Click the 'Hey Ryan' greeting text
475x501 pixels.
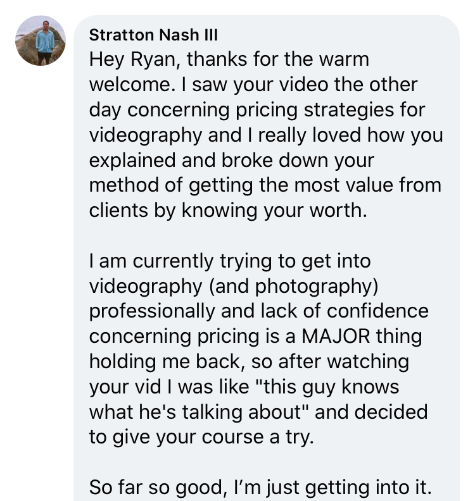(132, 60)
